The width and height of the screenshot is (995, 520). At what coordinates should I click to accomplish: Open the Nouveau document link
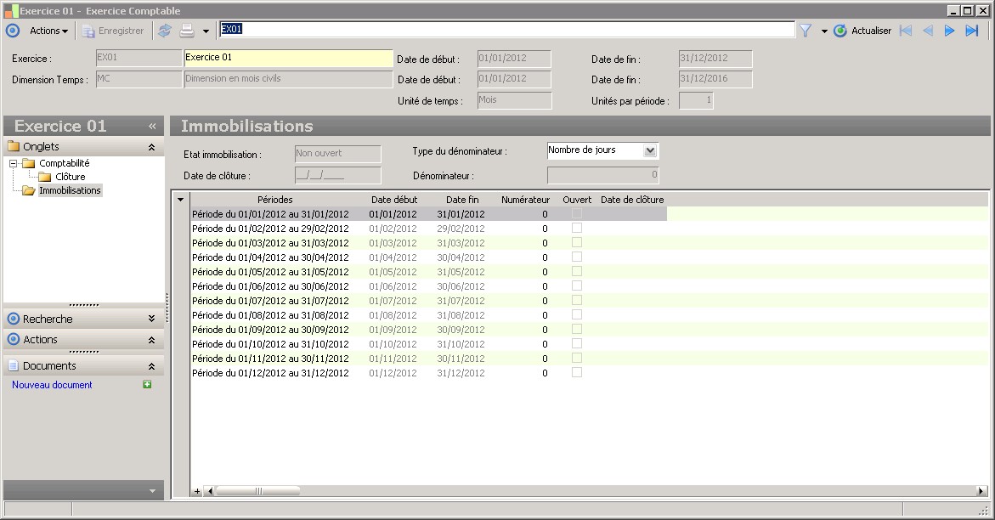52,385
